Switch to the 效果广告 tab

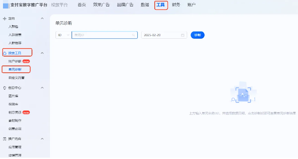click(101, 5)
